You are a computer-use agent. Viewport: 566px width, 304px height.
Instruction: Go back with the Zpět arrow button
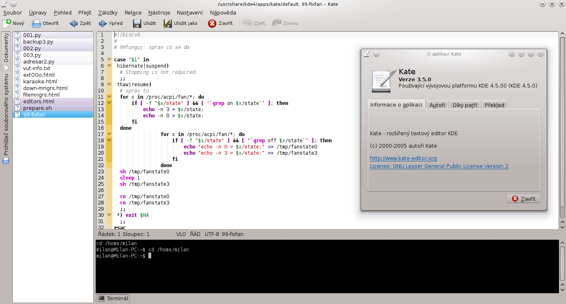click(x=80, y=23)
